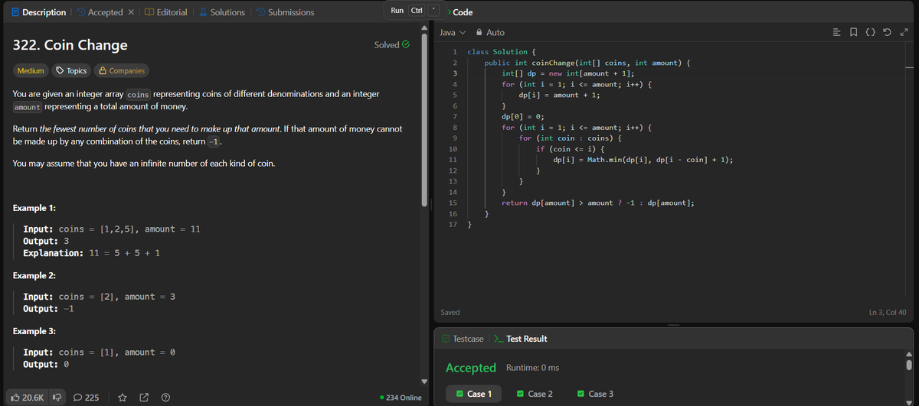Dislike the problem with thumbs down
Image resolution: width=919 pixels, height=406 pixels.
click(56, 398)
